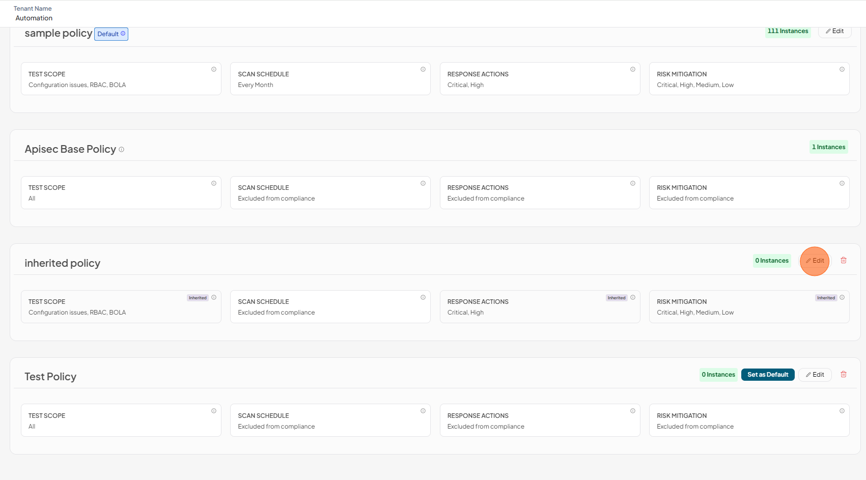The width and height of the screenshot is (866, 480).
Task: Open info icon on sample policy Test Scope card
Action: 214,69
